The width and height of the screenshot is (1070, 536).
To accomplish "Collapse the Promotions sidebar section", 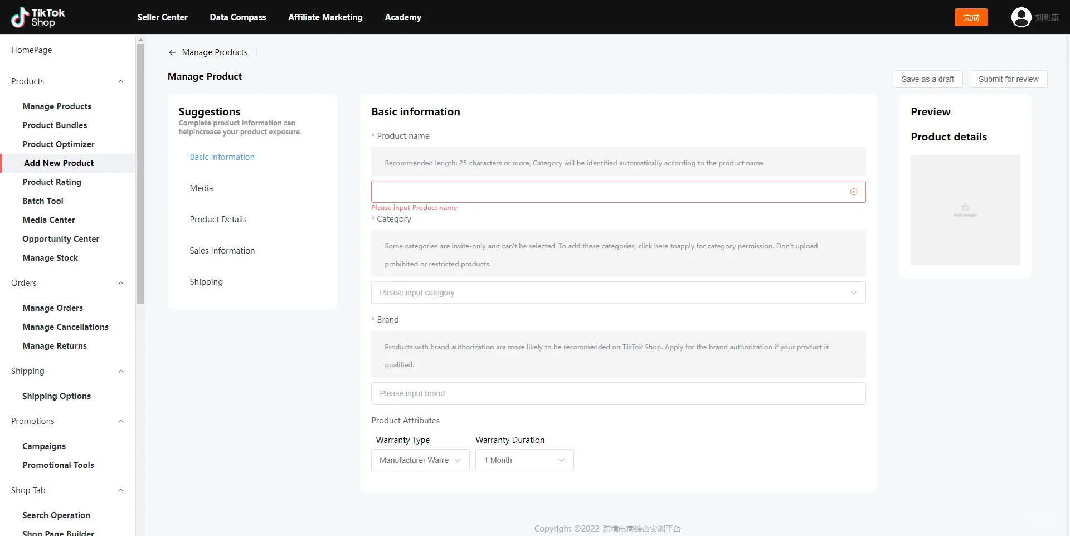I will click(121, 421).
